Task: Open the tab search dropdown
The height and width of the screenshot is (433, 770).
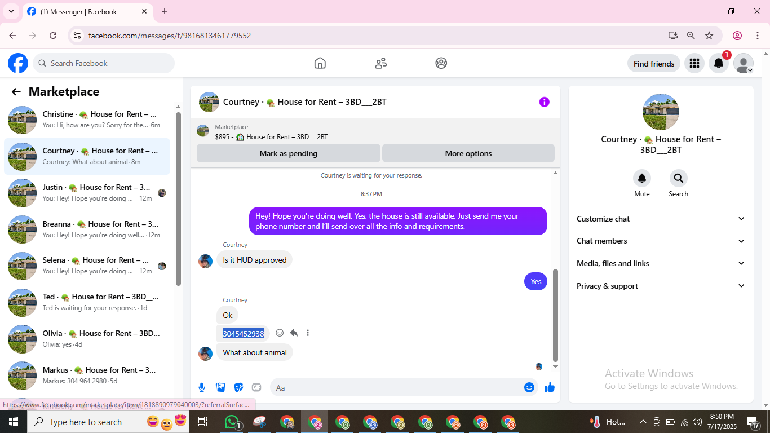Action: 11,11
